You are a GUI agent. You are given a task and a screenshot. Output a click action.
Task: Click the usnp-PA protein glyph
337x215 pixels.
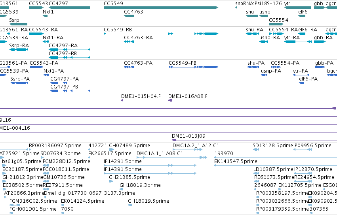pyautogui.click(x=264, y=75)
